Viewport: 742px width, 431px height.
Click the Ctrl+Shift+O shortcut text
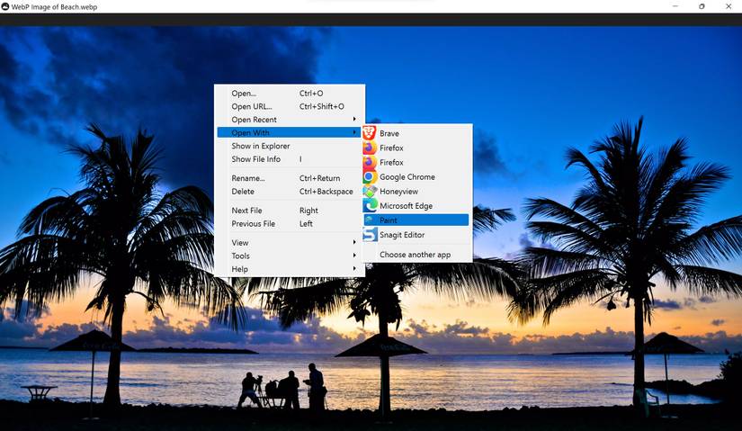pyautogui.click(x=322, y=106)
